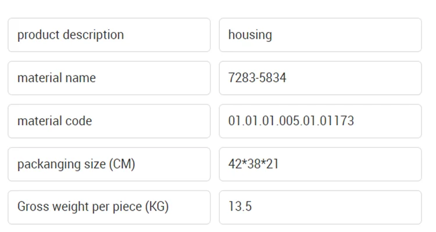Select the 01.01.01.005.01.01173 code field
Screen dimensions: 436x232
point(320,121)
